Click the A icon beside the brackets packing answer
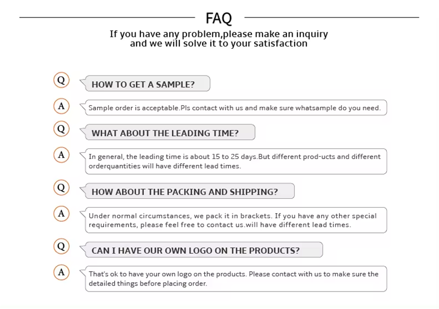The image size is (439, 309). [61, 214]
